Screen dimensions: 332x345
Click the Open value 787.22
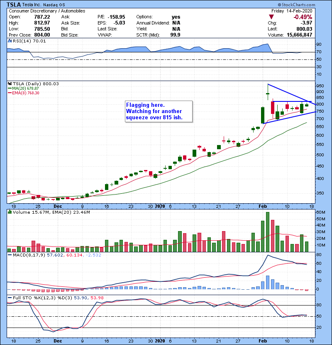(42, 17)
